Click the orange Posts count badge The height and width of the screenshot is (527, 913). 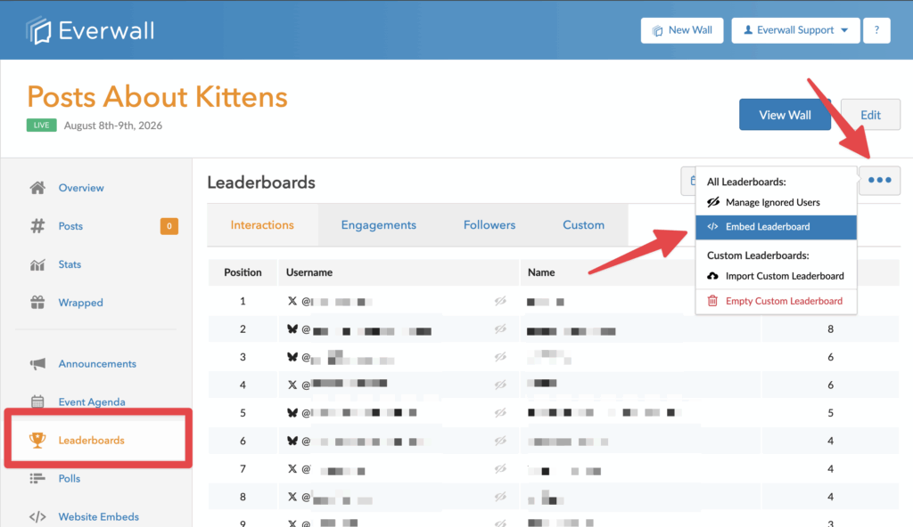click(169, 226)
